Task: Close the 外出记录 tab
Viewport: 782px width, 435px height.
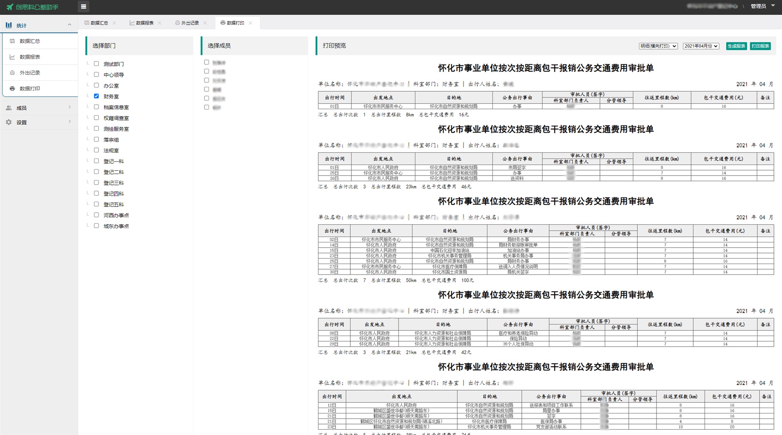Action: pyautogui.click(x=205, y=23)
